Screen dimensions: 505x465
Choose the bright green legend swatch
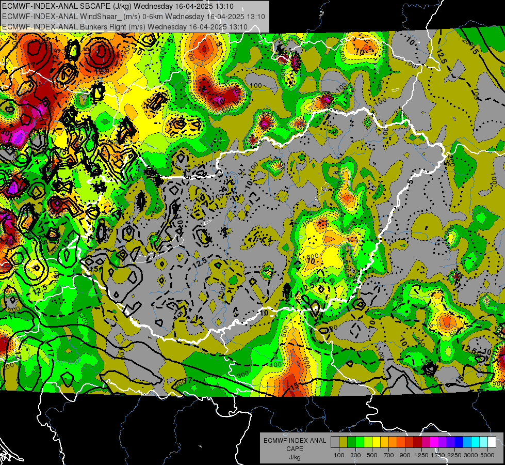(x=360, y=442)
